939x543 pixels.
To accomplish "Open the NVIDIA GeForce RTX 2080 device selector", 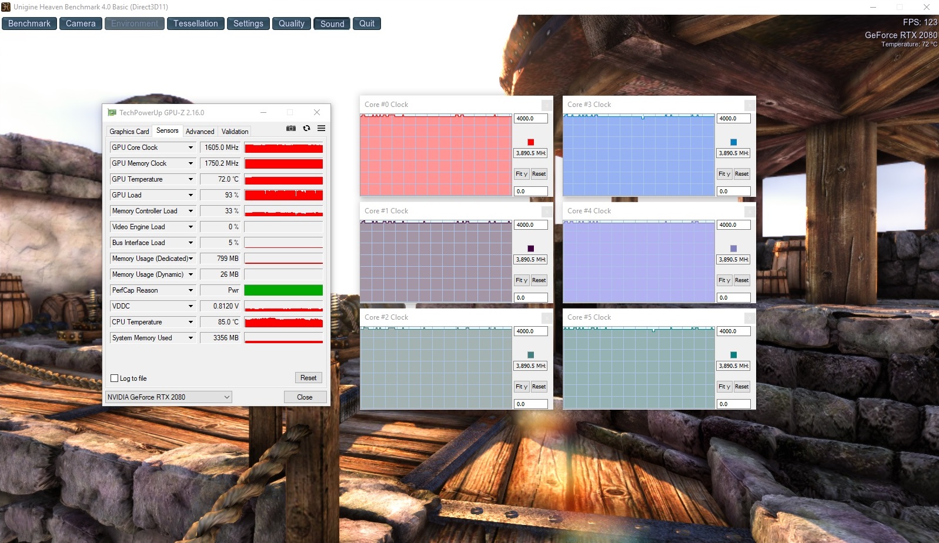I will click(x=168, y=397).
